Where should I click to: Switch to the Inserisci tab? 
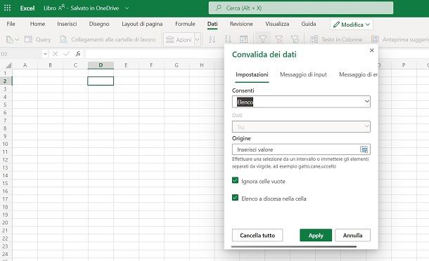pos(67,24)
